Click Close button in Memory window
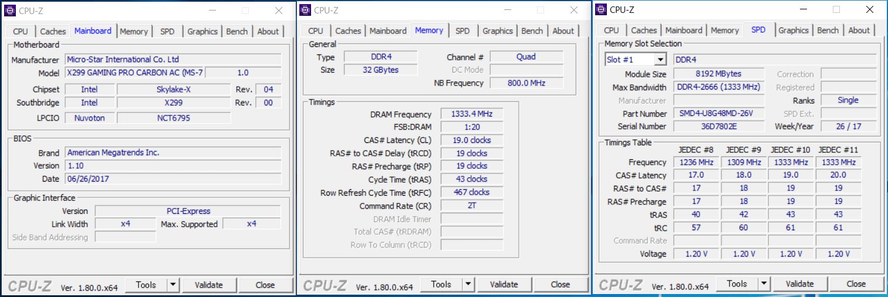Screen dimensions: 888x297 561,284
